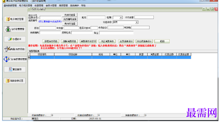Focus the 技师编号 input field
The height and width of the screenshot is (123, 223).
[50, 33]
